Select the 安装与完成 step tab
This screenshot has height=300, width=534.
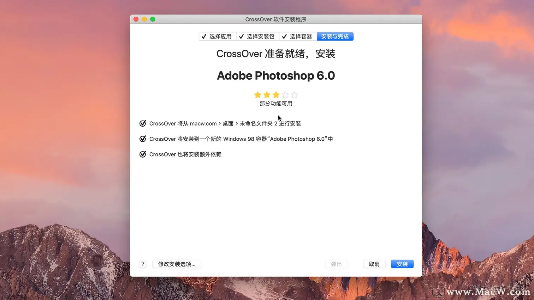(335, 36)
